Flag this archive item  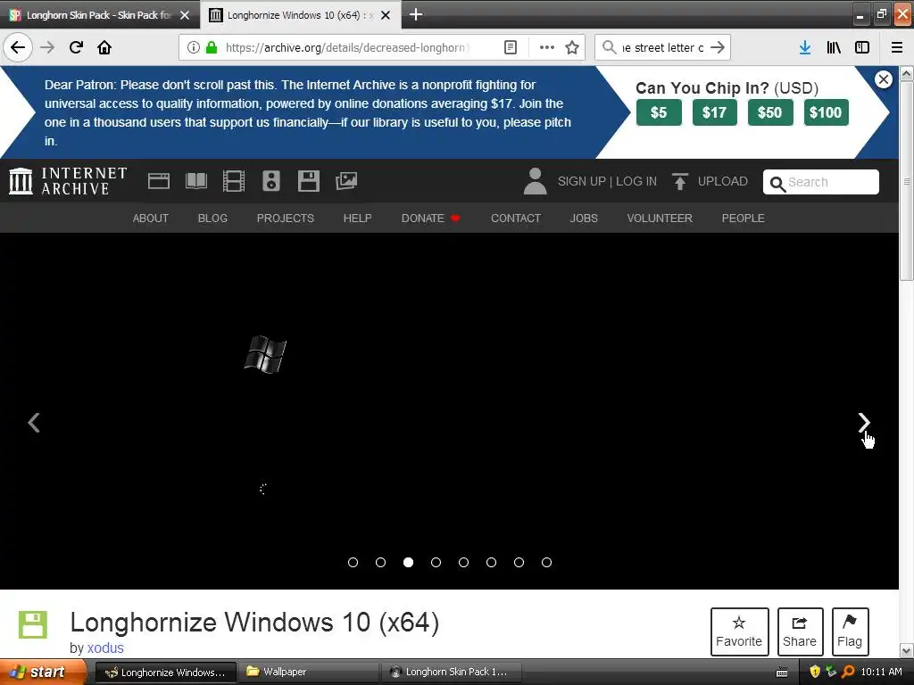tap(850, 631)
